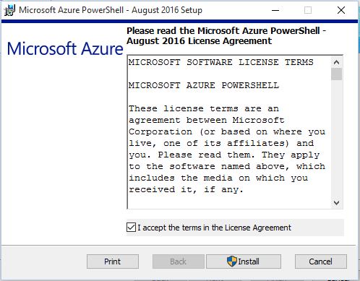Click the 'I accept the terms' label text

click(x=214, y=228)
